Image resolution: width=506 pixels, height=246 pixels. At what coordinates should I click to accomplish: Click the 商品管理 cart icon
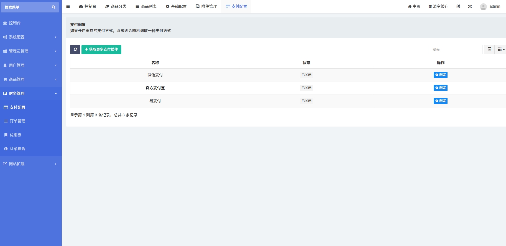[5, 79]
